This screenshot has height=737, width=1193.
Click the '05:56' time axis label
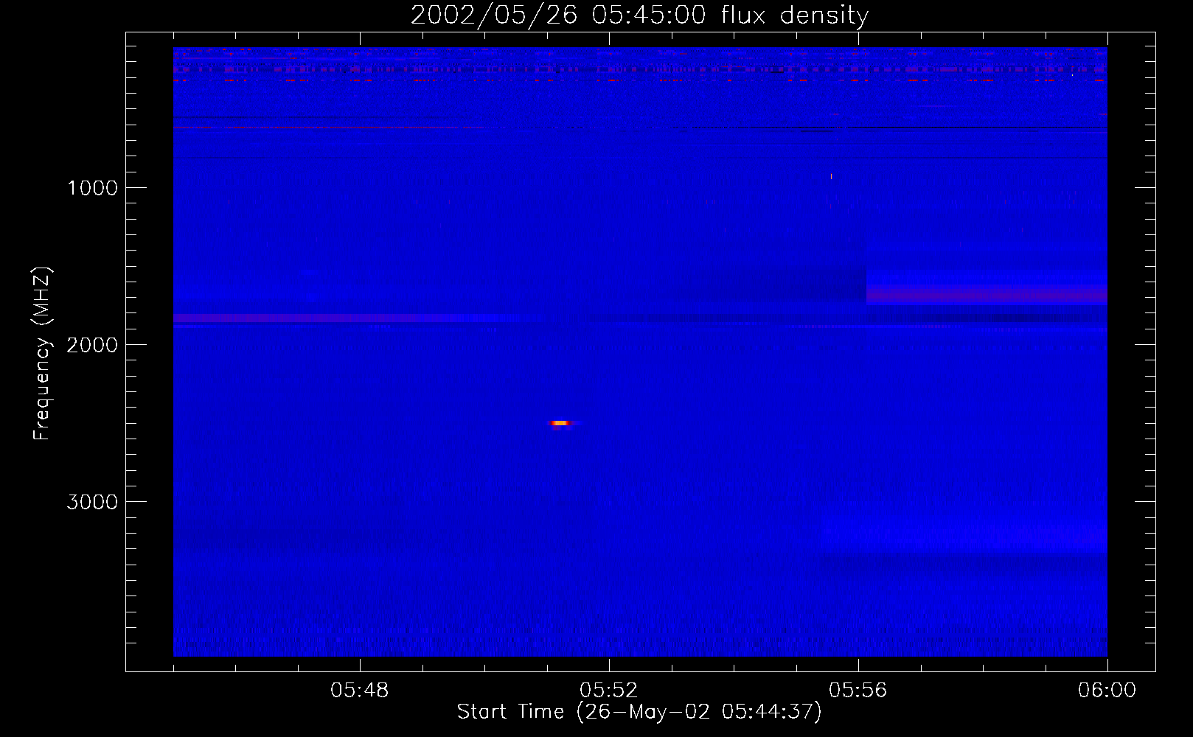pos(858,691)
